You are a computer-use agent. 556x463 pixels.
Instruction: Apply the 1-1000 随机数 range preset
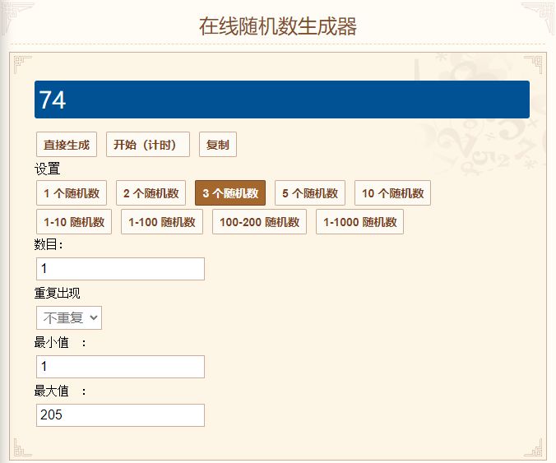click(x=359, y=221)
